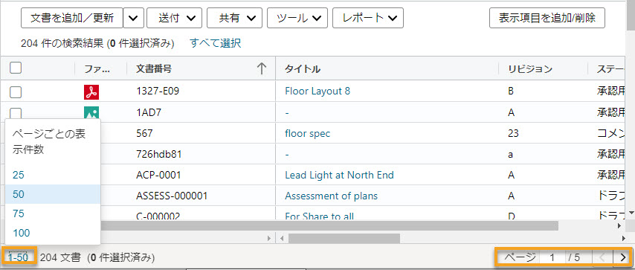Viewport: 635px width, 270px height.
Task: Click vertical scrollbar down arrow
Action: pyautogui.click(x=631, y=213)
